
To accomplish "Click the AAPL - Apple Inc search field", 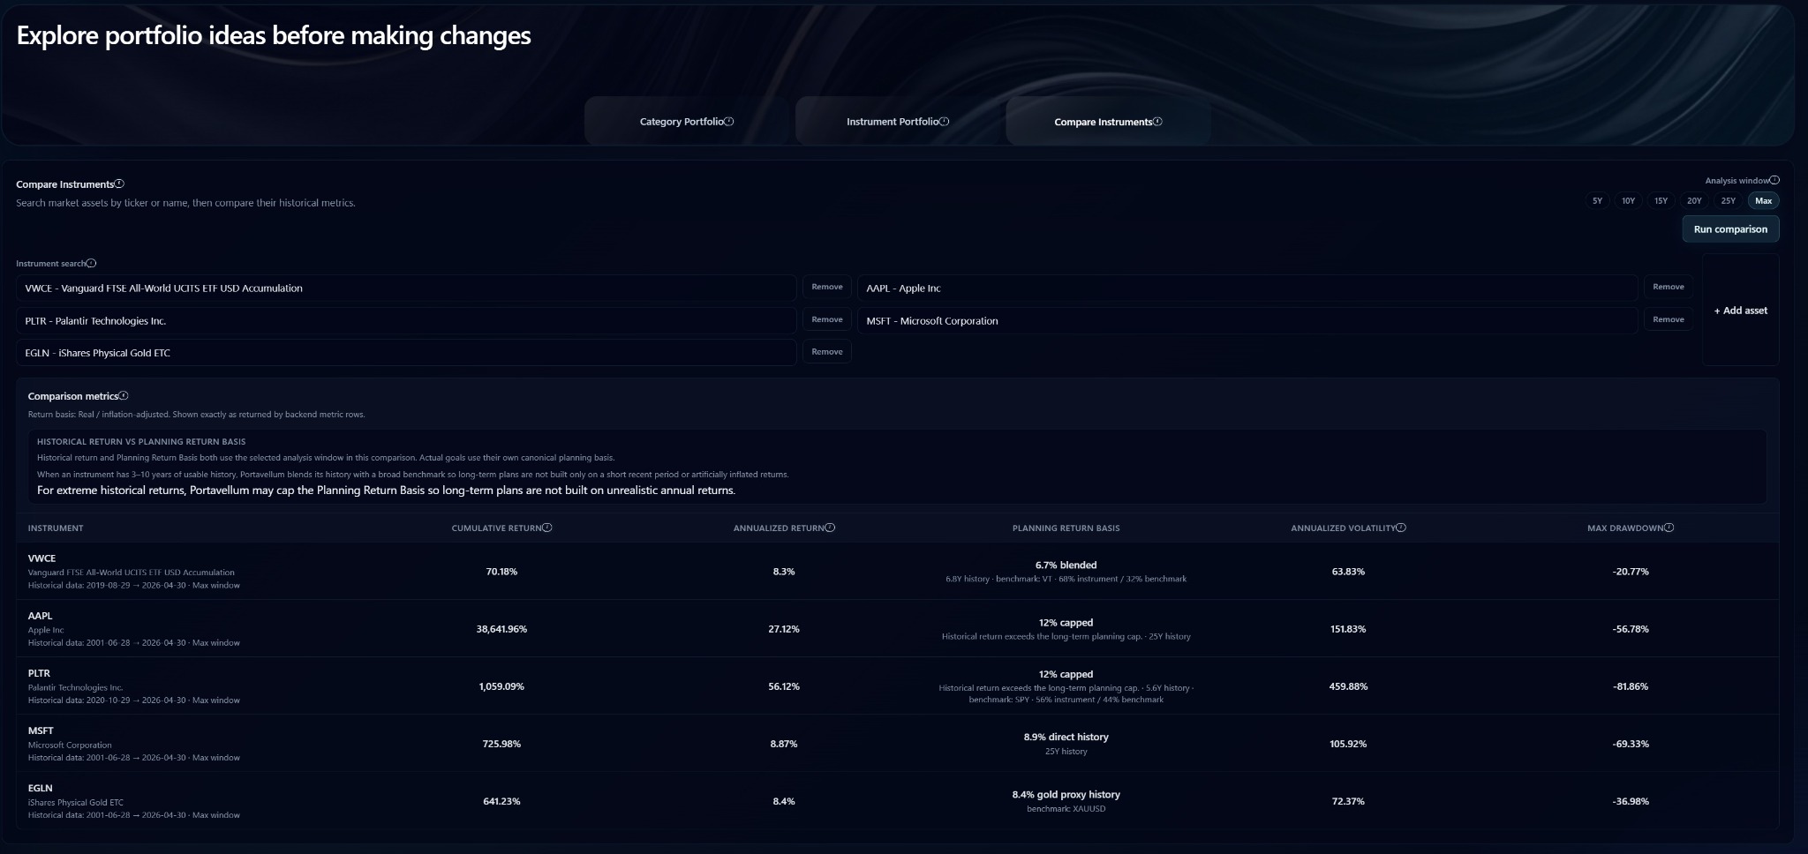I will click(1247, 288).
